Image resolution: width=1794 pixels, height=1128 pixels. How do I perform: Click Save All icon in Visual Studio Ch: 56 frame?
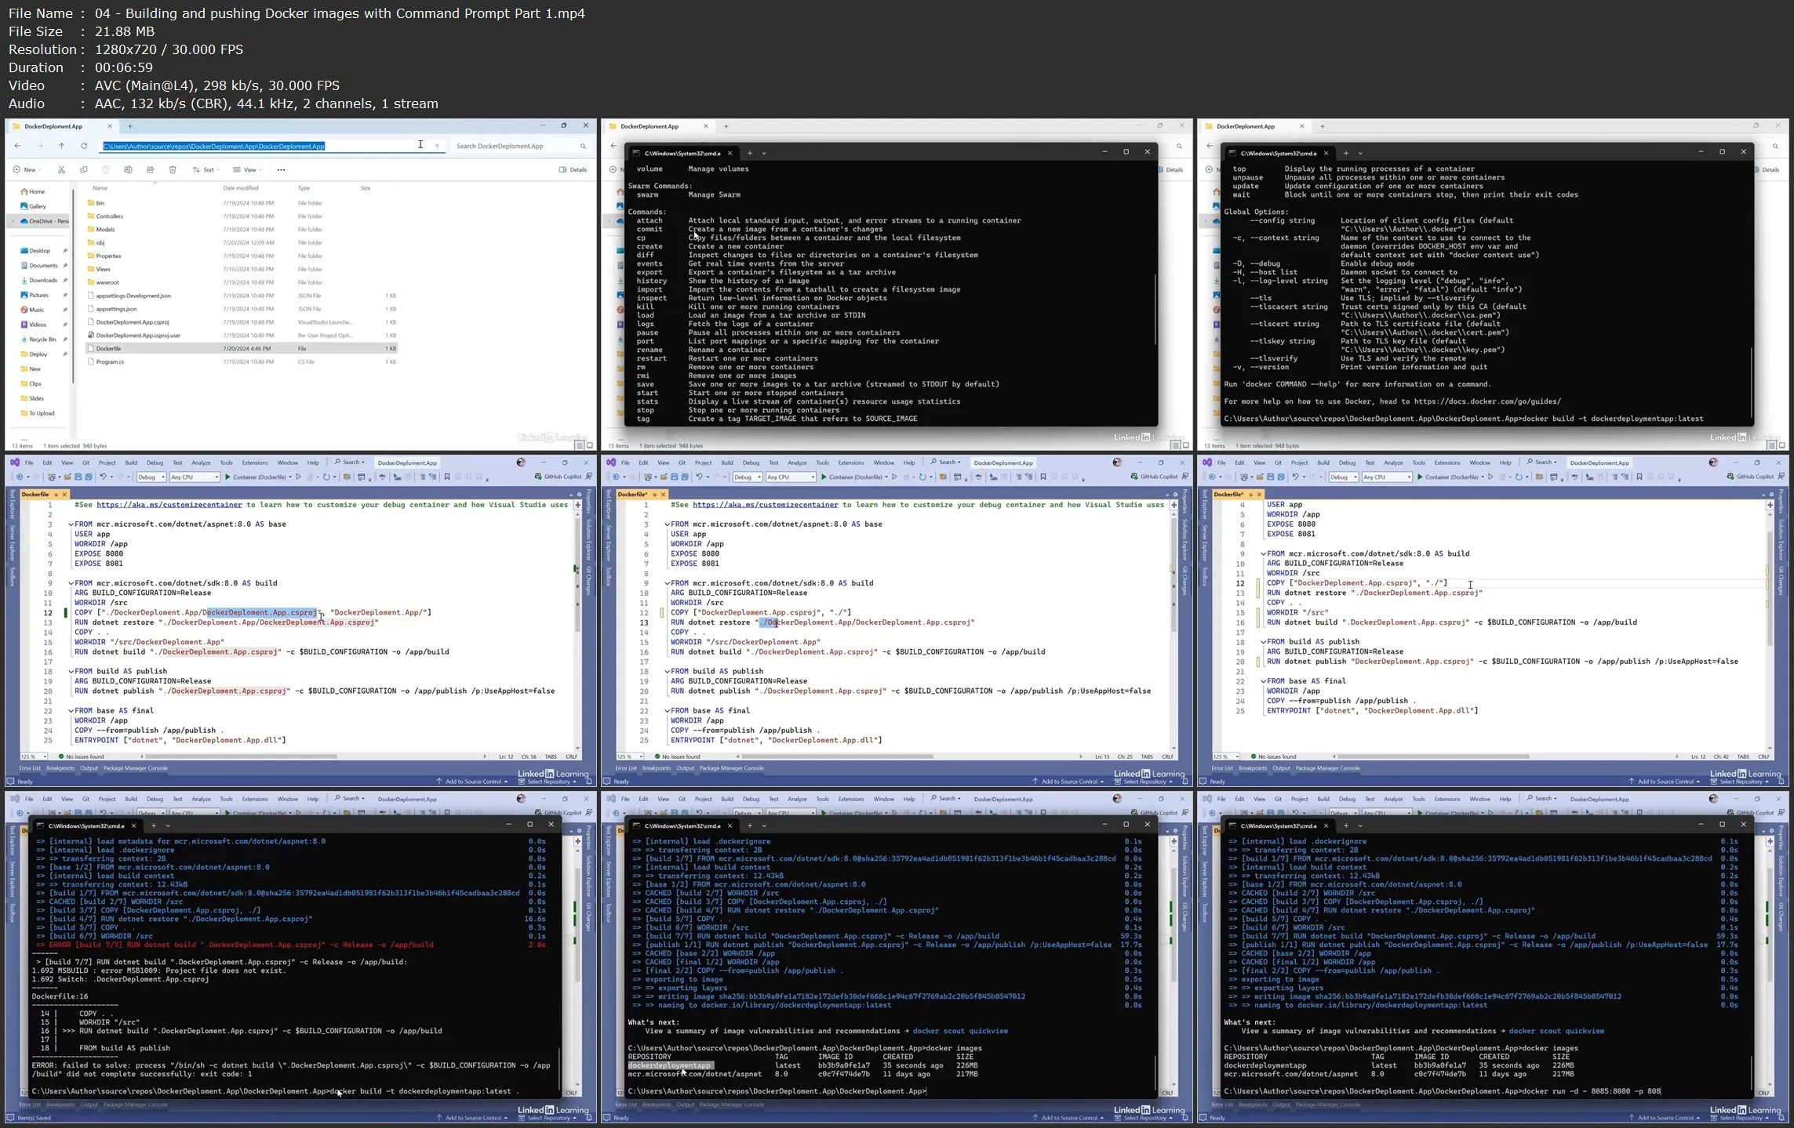click(89, 477)
